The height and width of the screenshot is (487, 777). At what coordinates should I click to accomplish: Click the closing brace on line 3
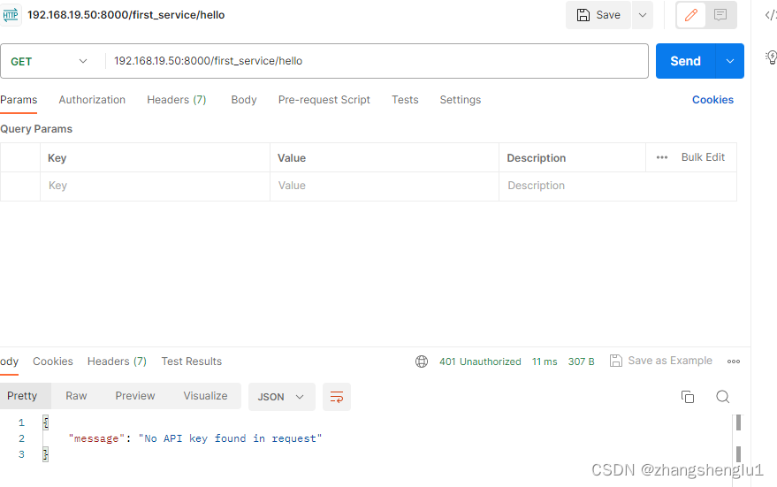(46, 454)
